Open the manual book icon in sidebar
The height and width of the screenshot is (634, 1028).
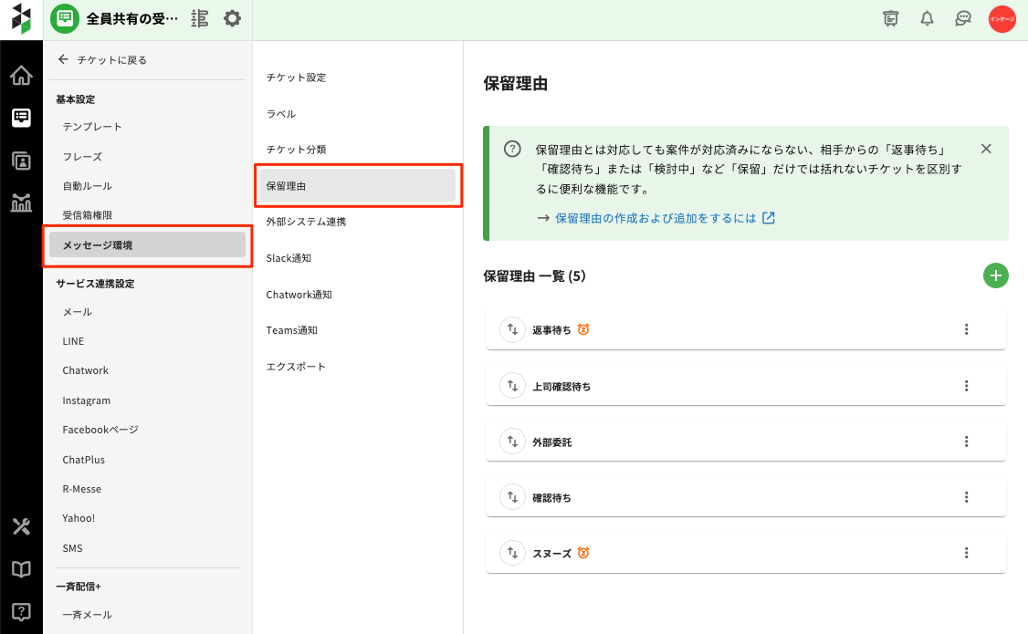[x=21, y=569]
